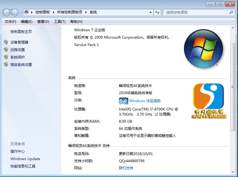The image size is (238, 177).
Task: Open 远程设置 from the sidebar
Action: (x=18, y=50)
